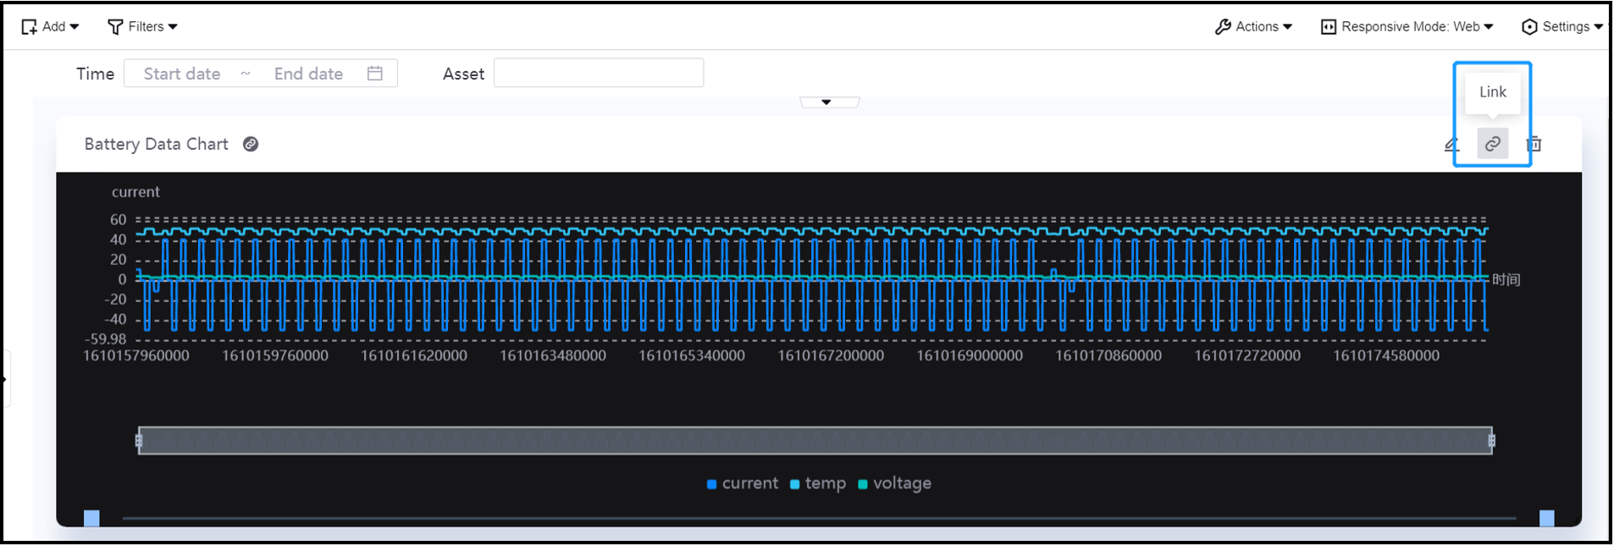
Task: Click the funnel icon next to Filters
Action: (115, 27)
